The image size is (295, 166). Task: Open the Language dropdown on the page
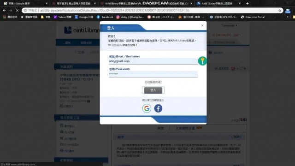(230, 25)
